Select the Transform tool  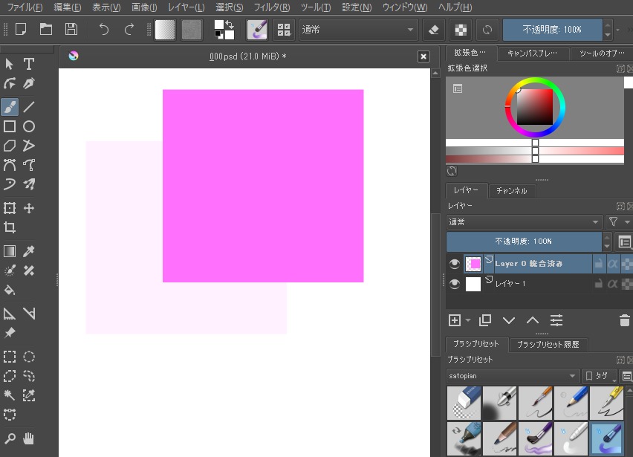[x=10, y=208]
